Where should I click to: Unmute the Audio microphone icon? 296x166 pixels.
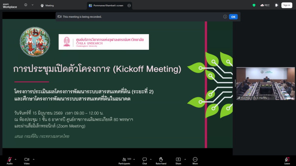(9, 160)
